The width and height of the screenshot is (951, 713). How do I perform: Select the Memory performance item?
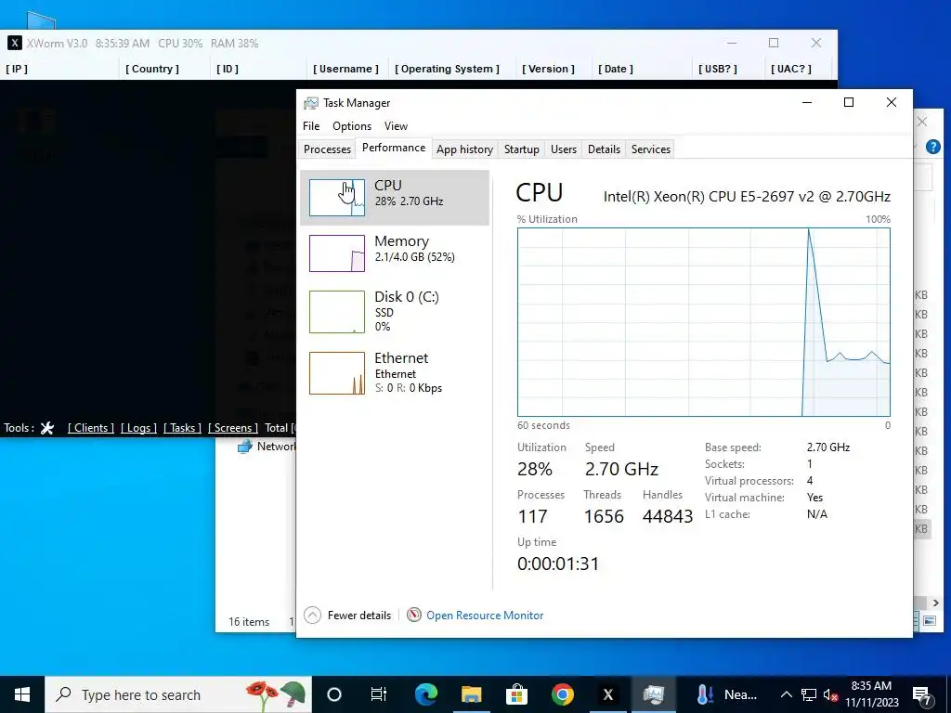point(395,253)
